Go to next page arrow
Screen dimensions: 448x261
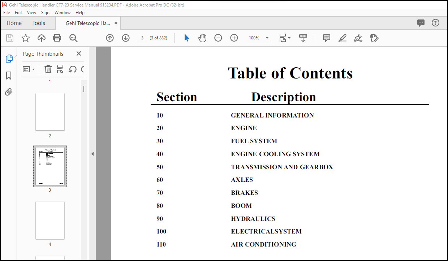point(126,38)
